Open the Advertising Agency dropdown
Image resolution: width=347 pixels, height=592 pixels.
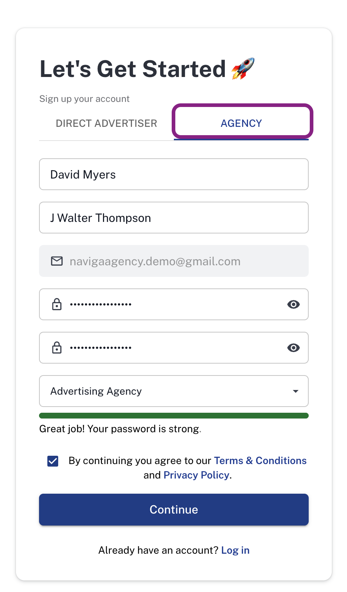[x=173, y=391]
